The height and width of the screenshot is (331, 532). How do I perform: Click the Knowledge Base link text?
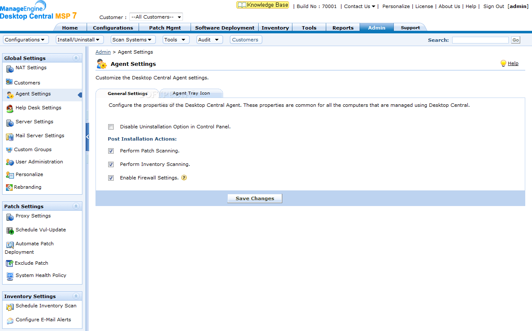coord(267,5)
